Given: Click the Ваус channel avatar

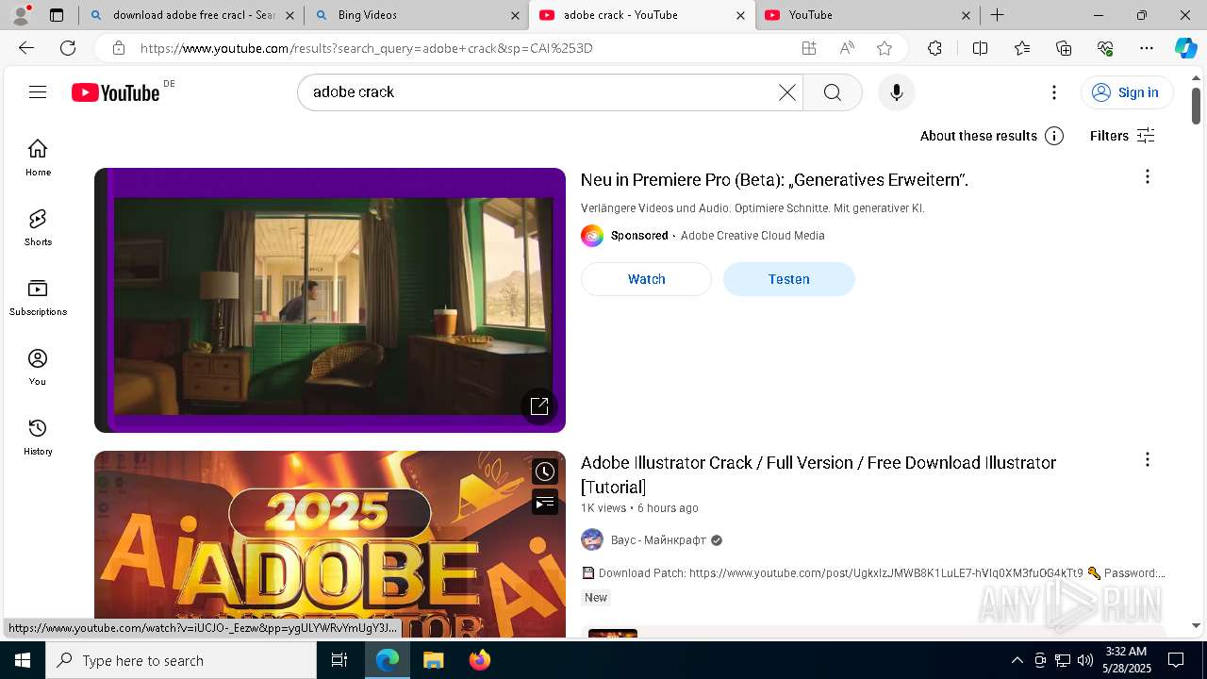Looking at the screenshot, I should [x=592, y=539].
